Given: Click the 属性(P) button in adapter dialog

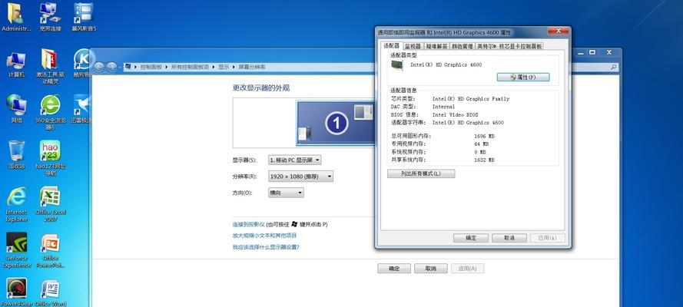Looking at the screenshot, I should (522, 77).
